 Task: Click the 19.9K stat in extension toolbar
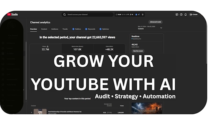pos(118,14)
